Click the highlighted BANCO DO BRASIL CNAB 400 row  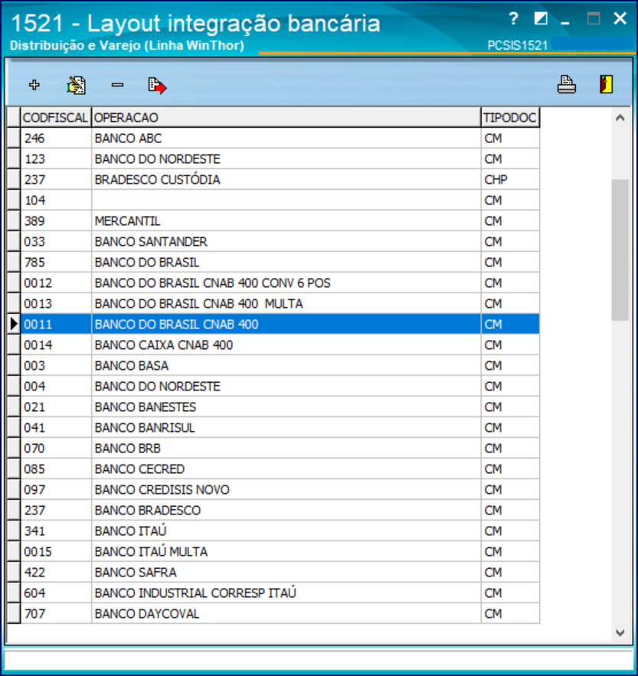click(280, 324)
